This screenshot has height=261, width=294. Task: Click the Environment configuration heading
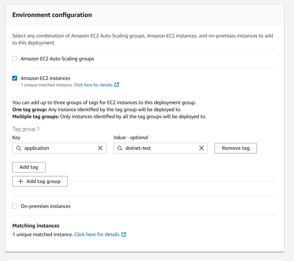52,15
